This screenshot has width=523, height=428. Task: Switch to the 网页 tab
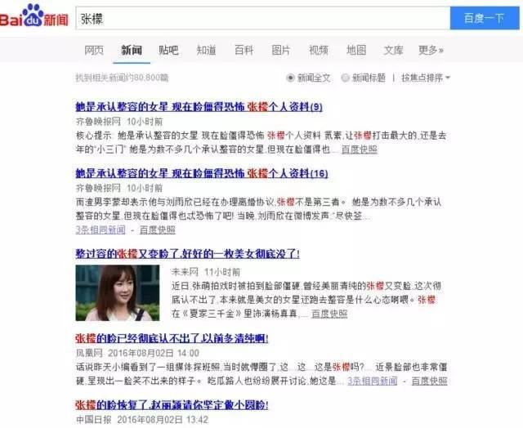[94, 51]
